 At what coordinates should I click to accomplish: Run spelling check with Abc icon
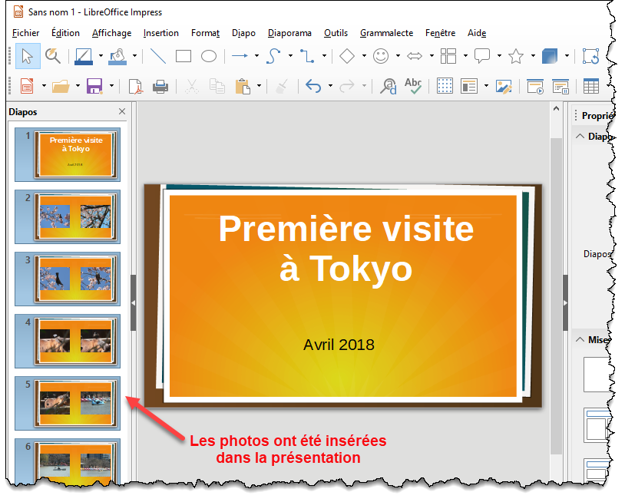pyautogui.click(x=413, y=86)
